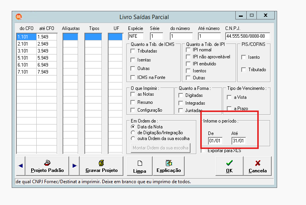Click the Espécie field containing NFE
This screenshot has width=306, height=205.
136,36
